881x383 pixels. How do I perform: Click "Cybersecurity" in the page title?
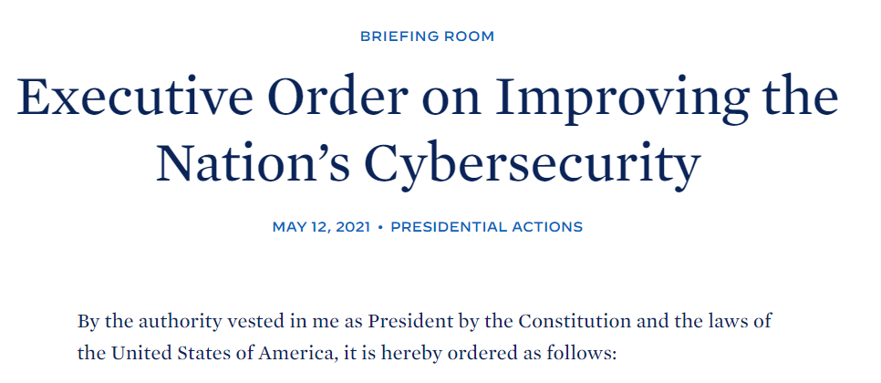[x=532, y=162]
